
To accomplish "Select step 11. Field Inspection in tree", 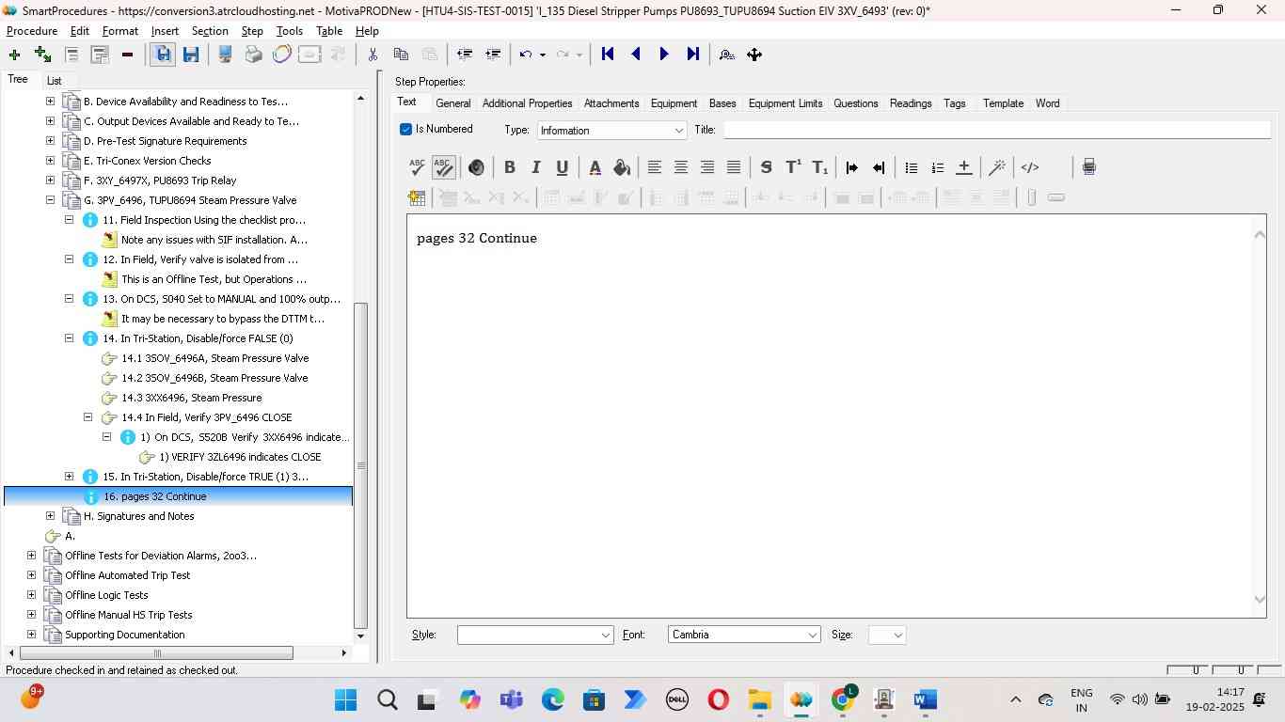I will 204,220.
